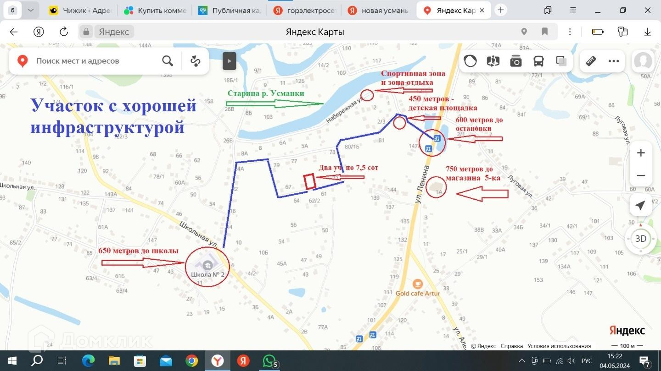This screenshot has height=371, width=661.
Task: Switch to the 'горэлектросет' tab
Action: (x=305, y=11)
